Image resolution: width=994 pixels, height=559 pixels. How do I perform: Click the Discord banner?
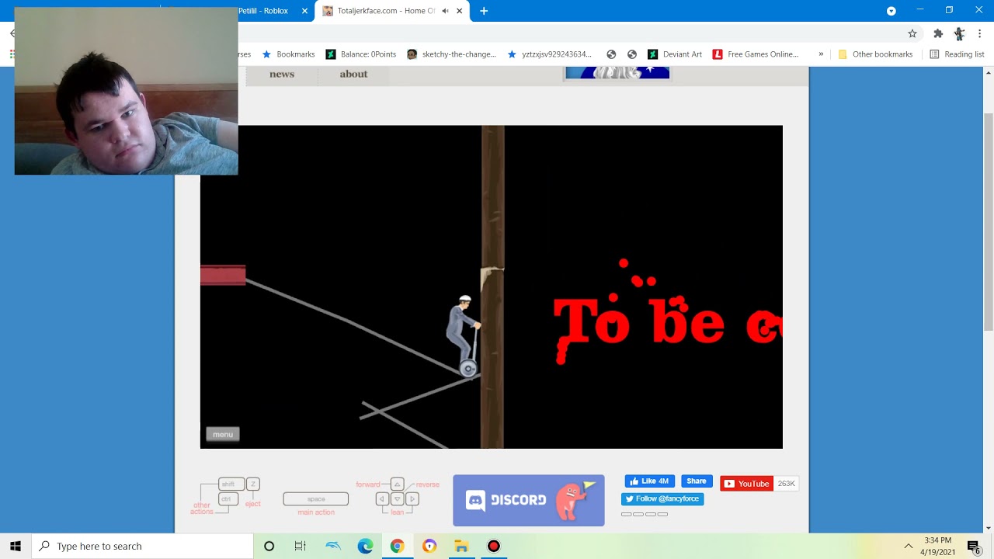529,501
